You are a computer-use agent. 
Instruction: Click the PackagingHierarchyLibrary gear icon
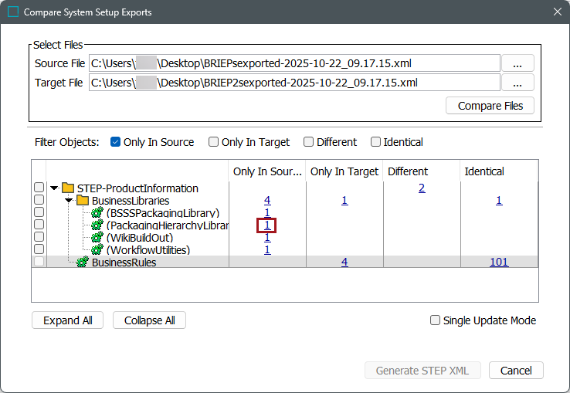[x=97, y=225]
